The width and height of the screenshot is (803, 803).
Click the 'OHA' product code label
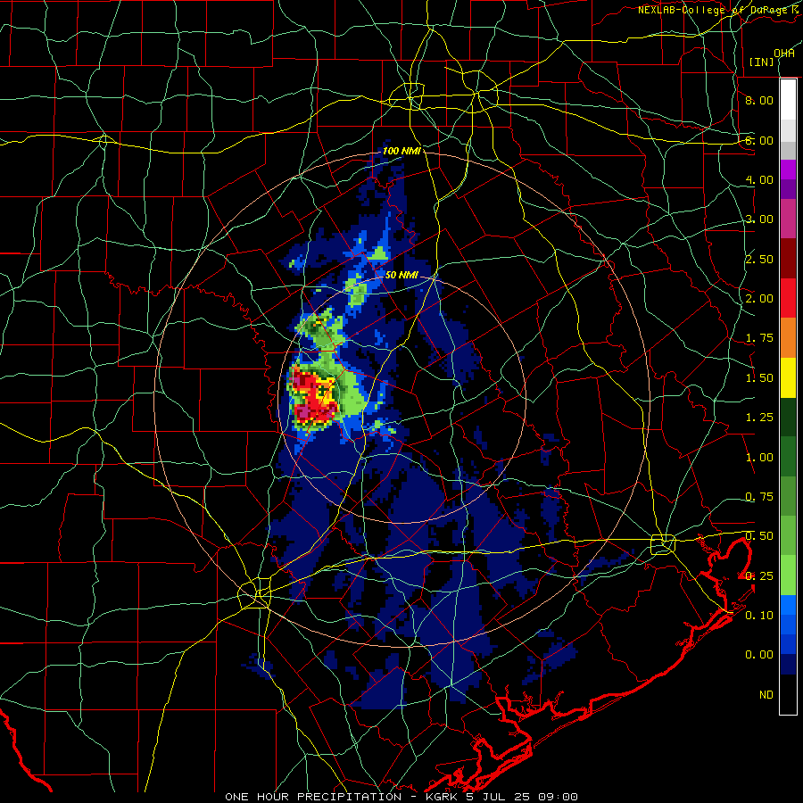click(x=784, y=54)
